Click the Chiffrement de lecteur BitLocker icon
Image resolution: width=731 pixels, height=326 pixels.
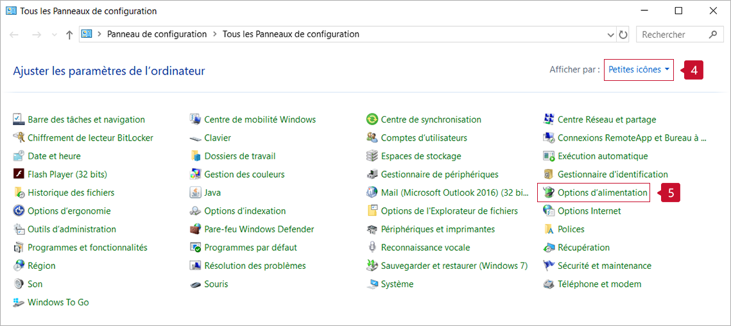pos(19,138)
